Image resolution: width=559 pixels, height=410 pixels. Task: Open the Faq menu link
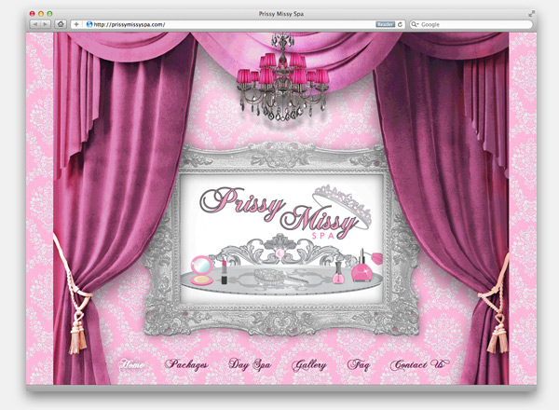coord(359,364)
